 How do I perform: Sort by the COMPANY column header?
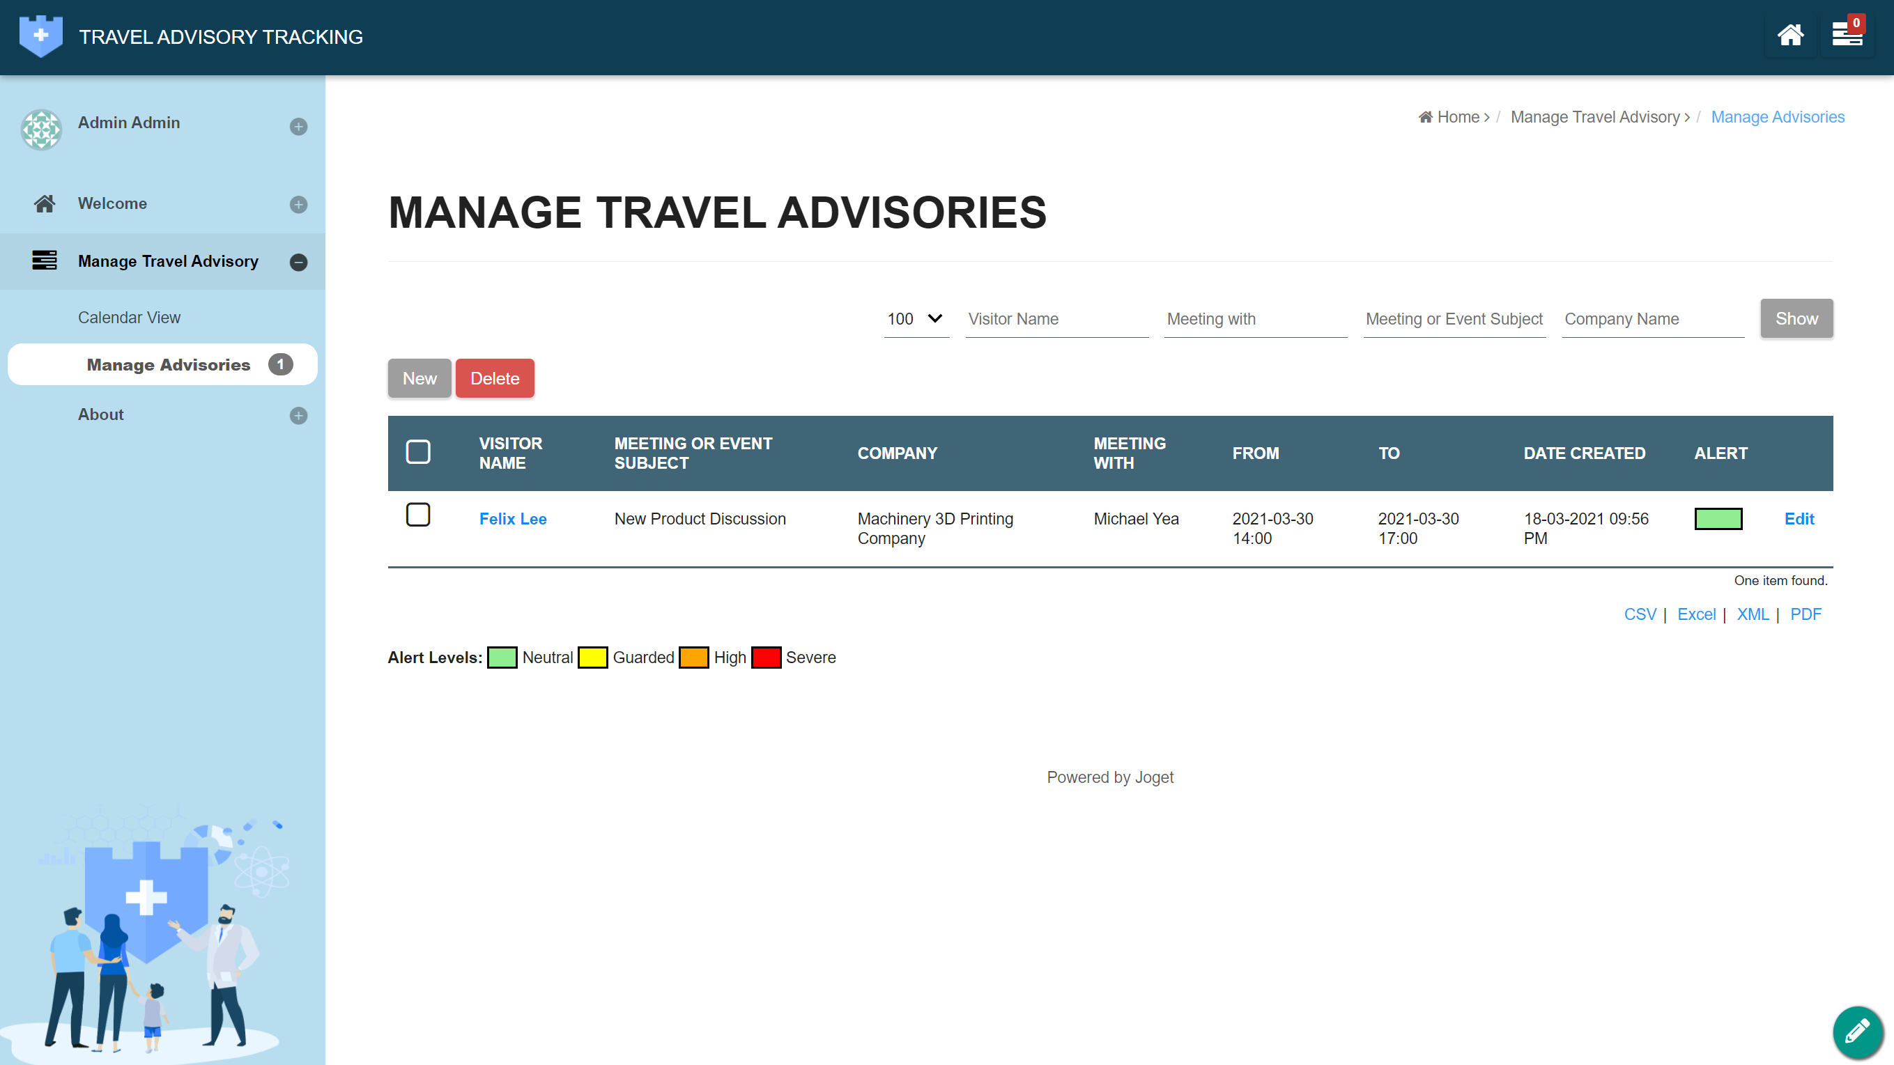tap(897, 453)
